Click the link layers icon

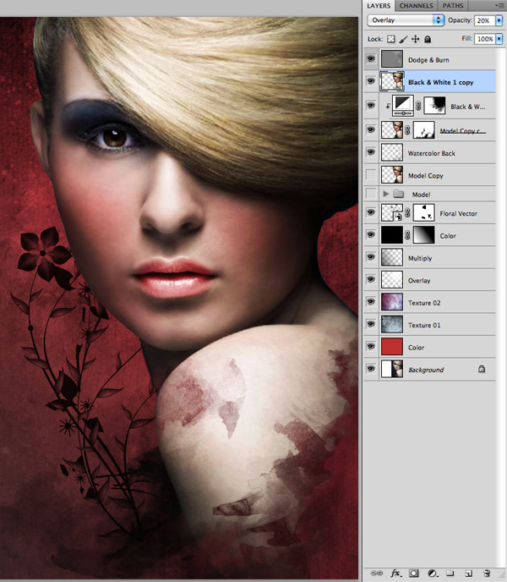(x=376, y=573)
